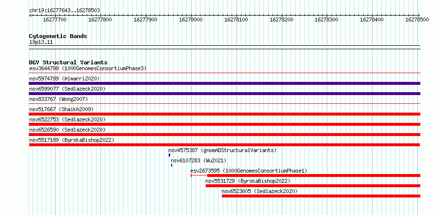Open nsv5517189 (ByrskaBishop2022) variant label
434x215 pixels.
click(72, 140)
